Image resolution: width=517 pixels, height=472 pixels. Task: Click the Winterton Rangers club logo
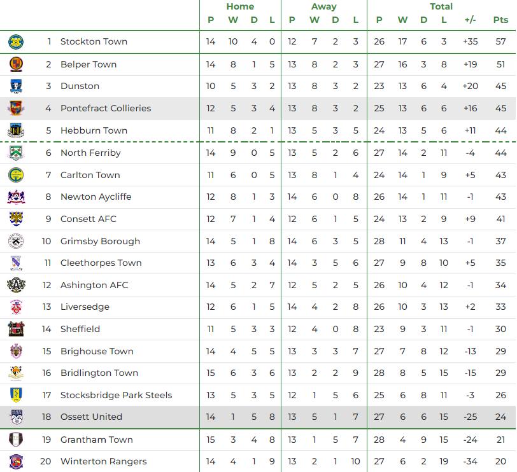(x=16, y=461)
